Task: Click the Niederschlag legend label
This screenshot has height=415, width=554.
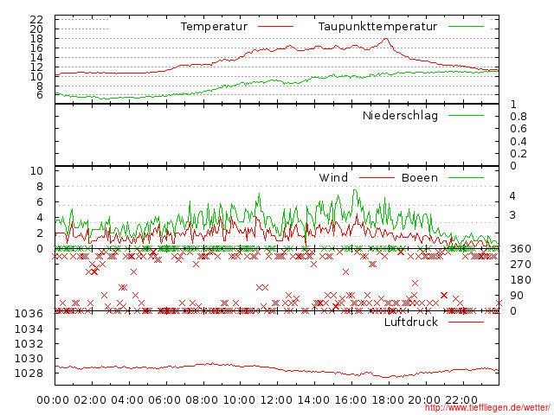Action: point(400,115)
